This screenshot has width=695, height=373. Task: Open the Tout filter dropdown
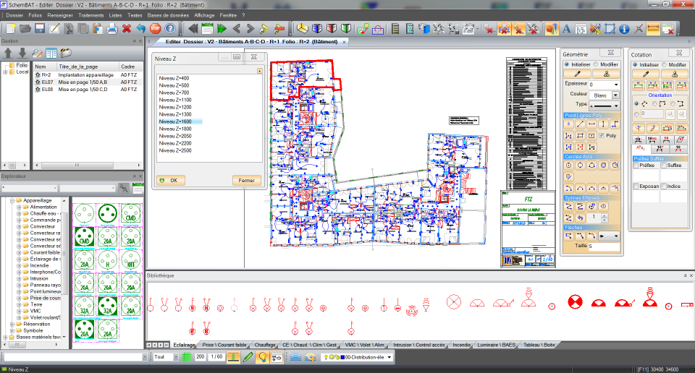tap(175, 357)
